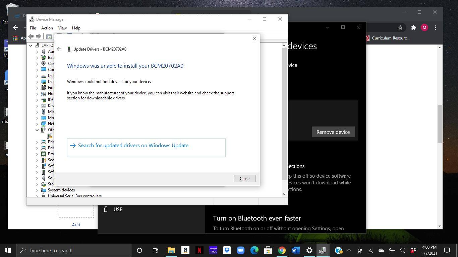Viewport: 458px width, 257px height.
Task: Launch Dropbox from the taskbar
Action: pos(227,250)
